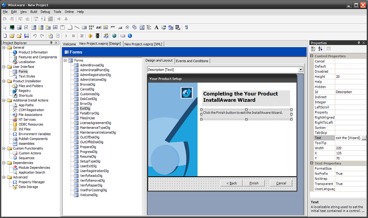Collapse the Forms root node
The height and width of the screenshot is (218, 368).
(65, 61)
